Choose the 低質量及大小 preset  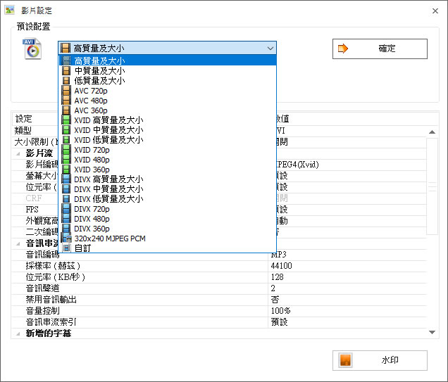point(168,80)
